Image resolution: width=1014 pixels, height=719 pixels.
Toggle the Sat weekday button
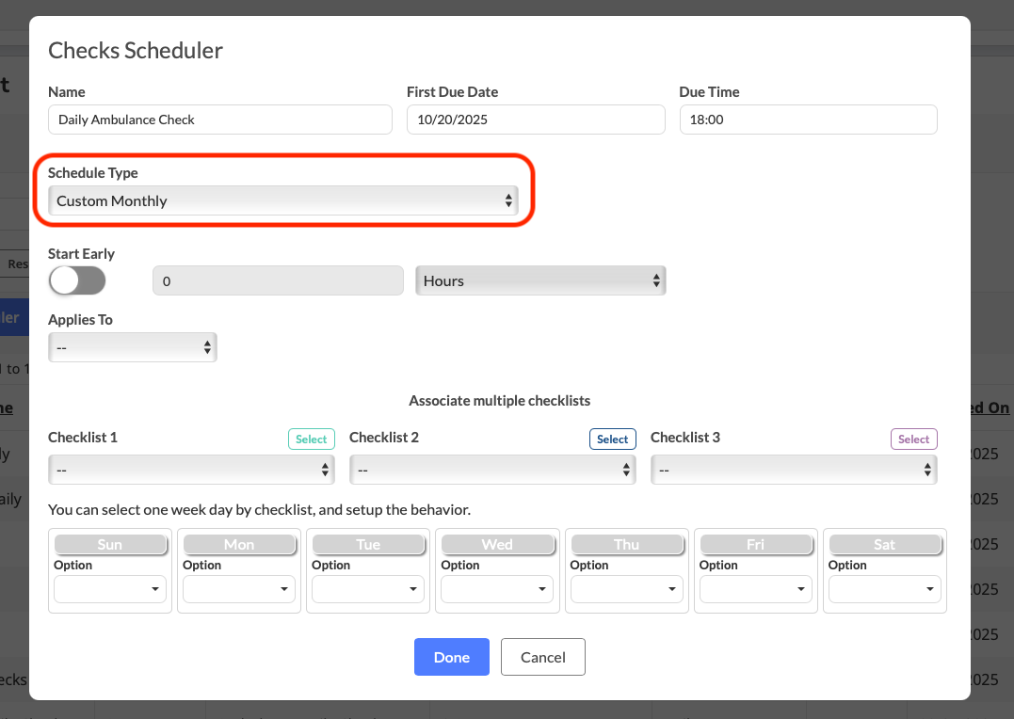pos(884,544)
